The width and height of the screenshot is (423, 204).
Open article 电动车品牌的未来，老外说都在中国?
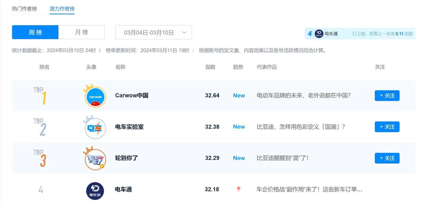(x=304, y=96)
